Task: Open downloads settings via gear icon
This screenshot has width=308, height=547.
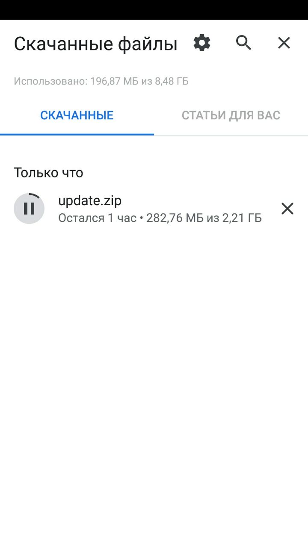Action: click(202, 43)
